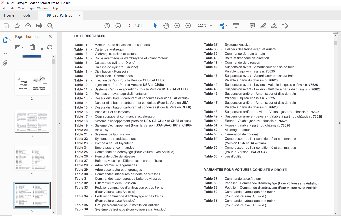
Task: Click the page number input field
Action: (x=130, y=26)
